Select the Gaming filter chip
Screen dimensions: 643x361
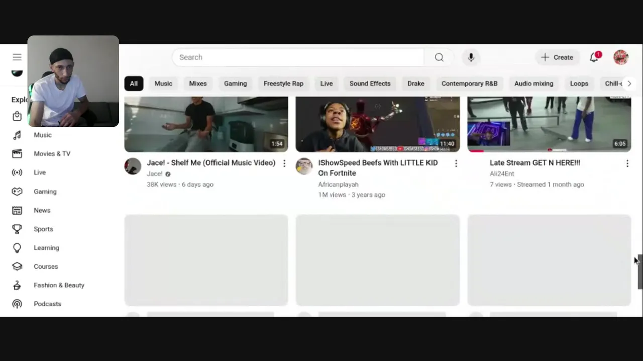(235, 83)
